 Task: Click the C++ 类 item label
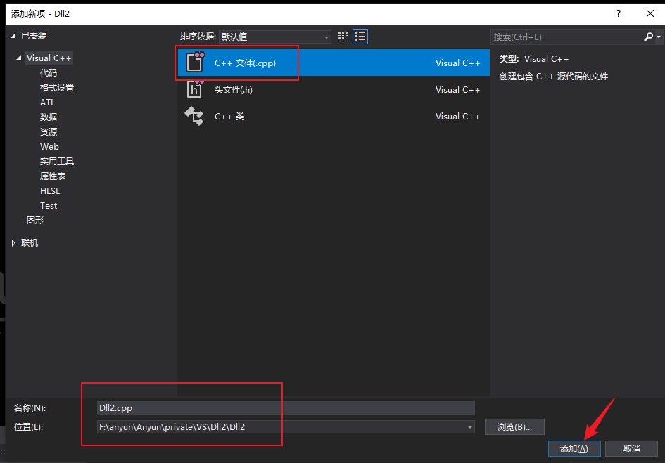(x=229, y=117)
